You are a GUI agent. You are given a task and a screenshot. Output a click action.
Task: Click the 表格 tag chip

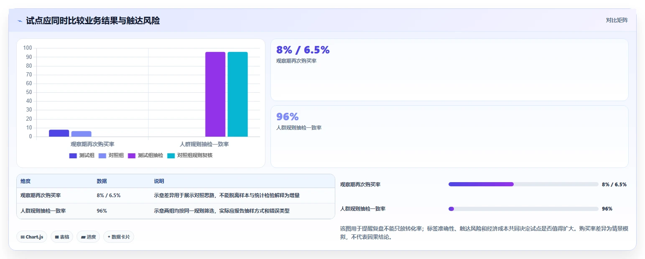tap(62, 237)
